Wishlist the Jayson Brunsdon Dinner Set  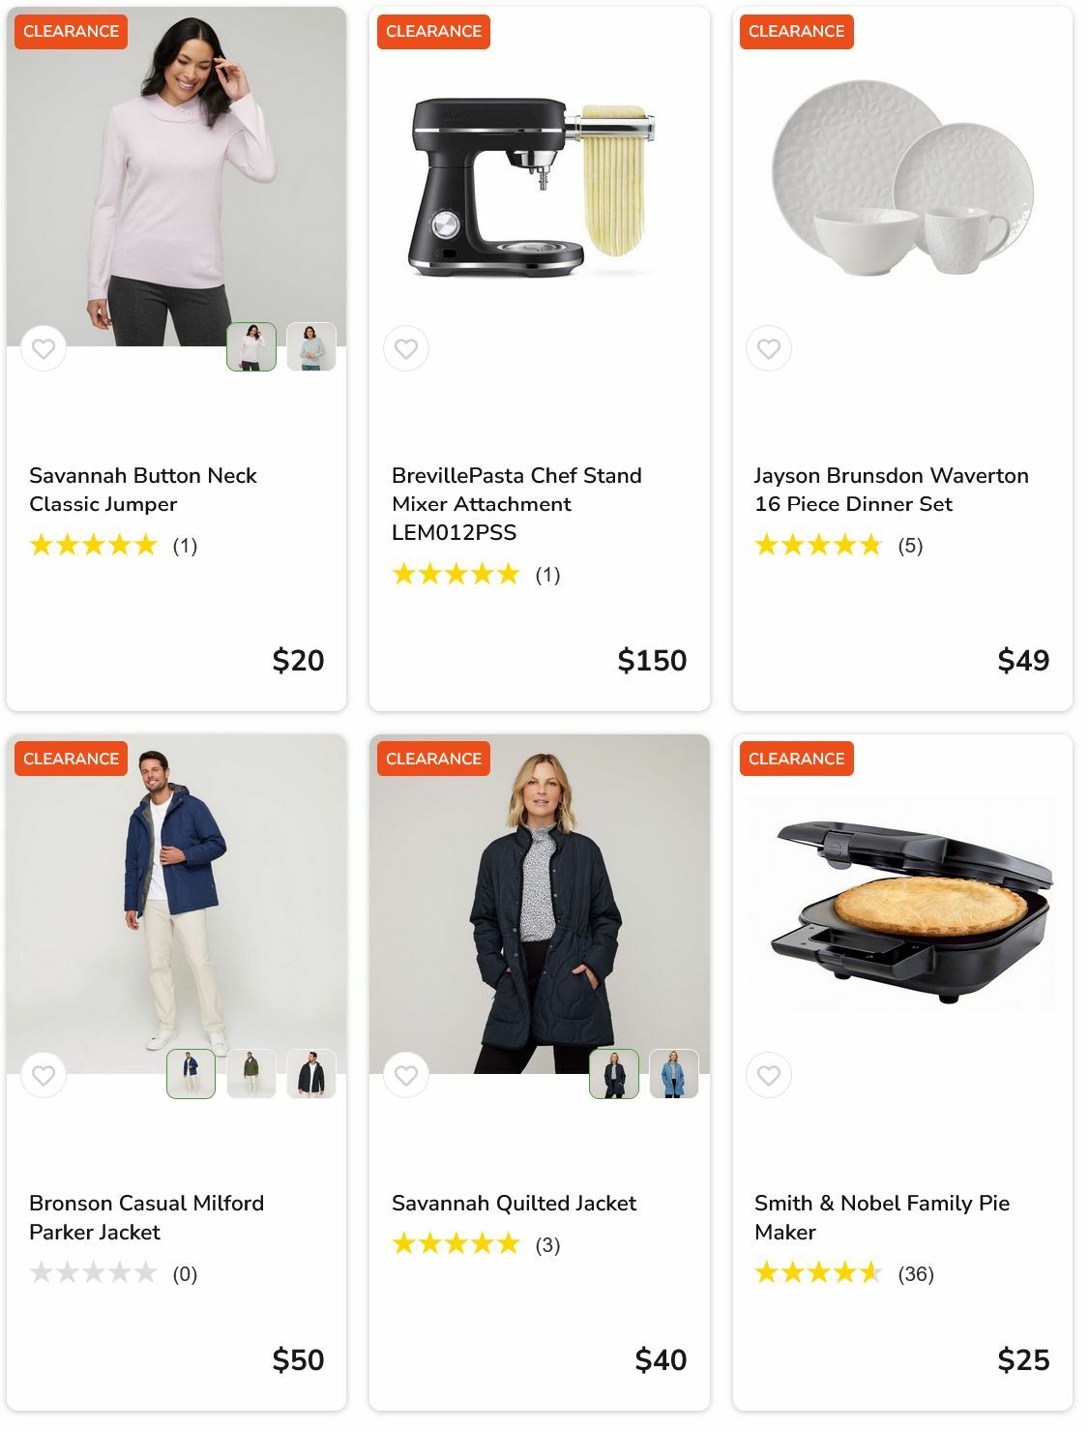click(x=769, y=348)
